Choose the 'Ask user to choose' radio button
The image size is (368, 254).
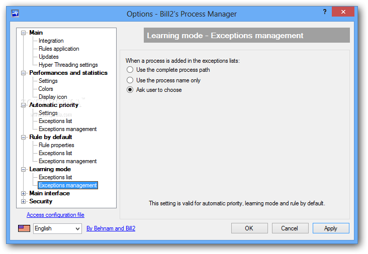pyautogui.click(x=130, y=90)
